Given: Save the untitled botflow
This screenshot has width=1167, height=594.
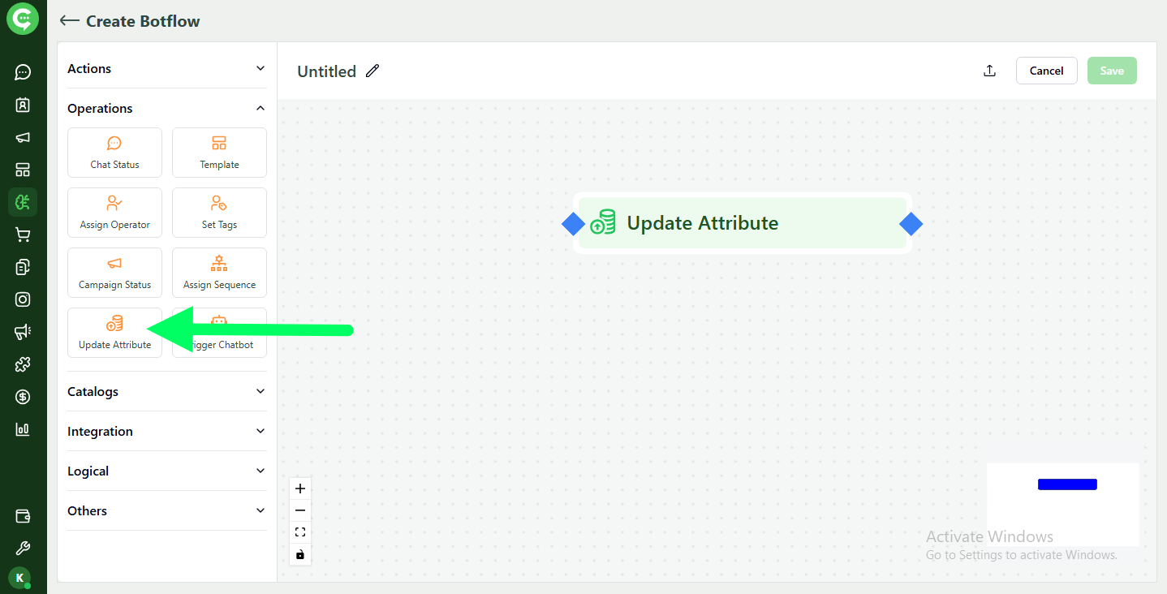Looking at the screenshot, I should point(1111,71).
